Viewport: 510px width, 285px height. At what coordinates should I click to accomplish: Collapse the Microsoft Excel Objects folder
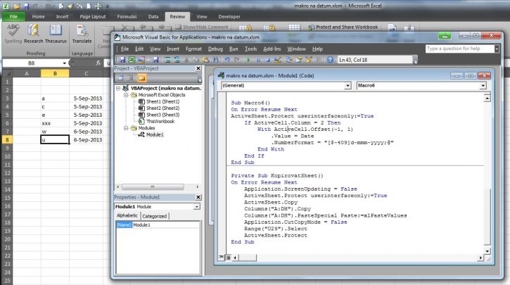tap(126, 95)
